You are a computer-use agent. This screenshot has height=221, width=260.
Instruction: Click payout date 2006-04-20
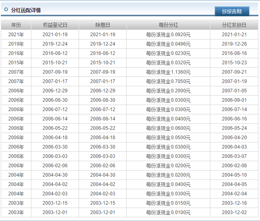pos(234,138)
